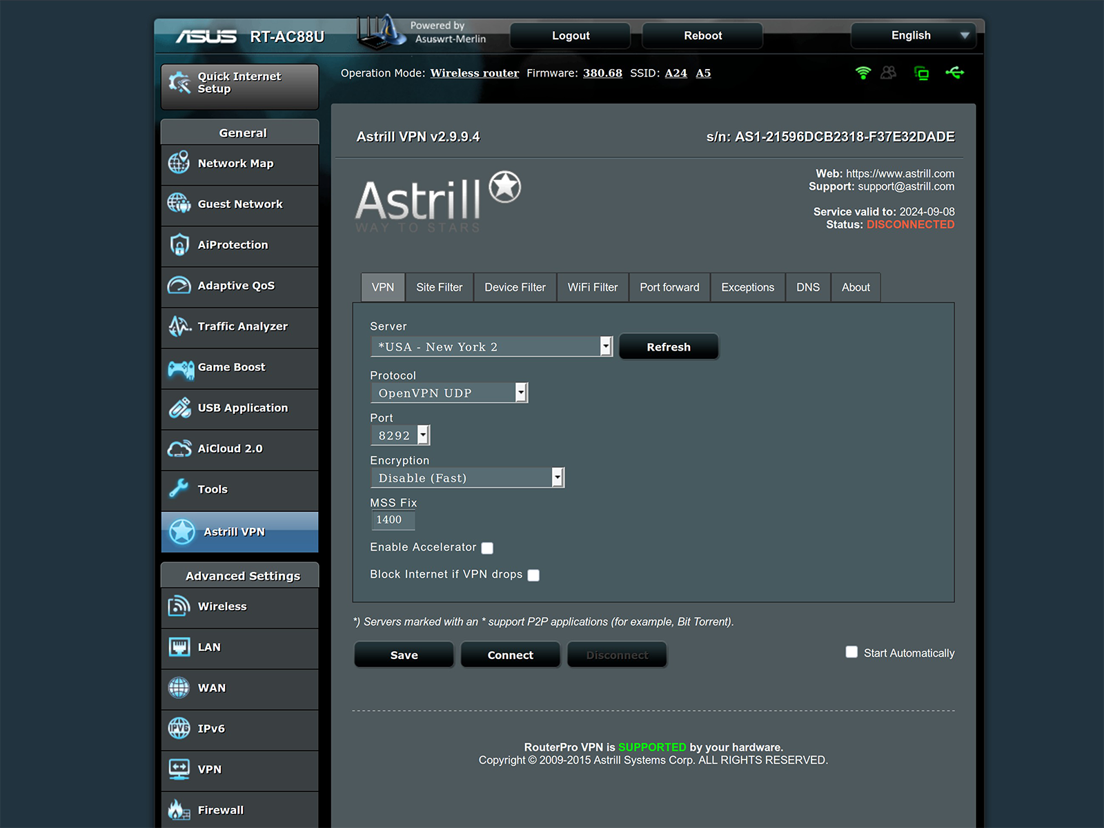Click the green USB status icon
This screenshot has height=828, width=1104.
click(x=955, y=72)
